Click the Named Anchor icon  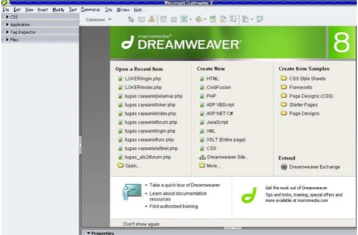click(x=152, y=19)
